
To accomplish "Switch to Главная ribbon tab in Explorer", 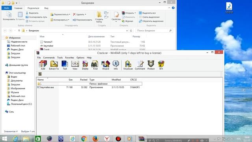I will [18, 8].
